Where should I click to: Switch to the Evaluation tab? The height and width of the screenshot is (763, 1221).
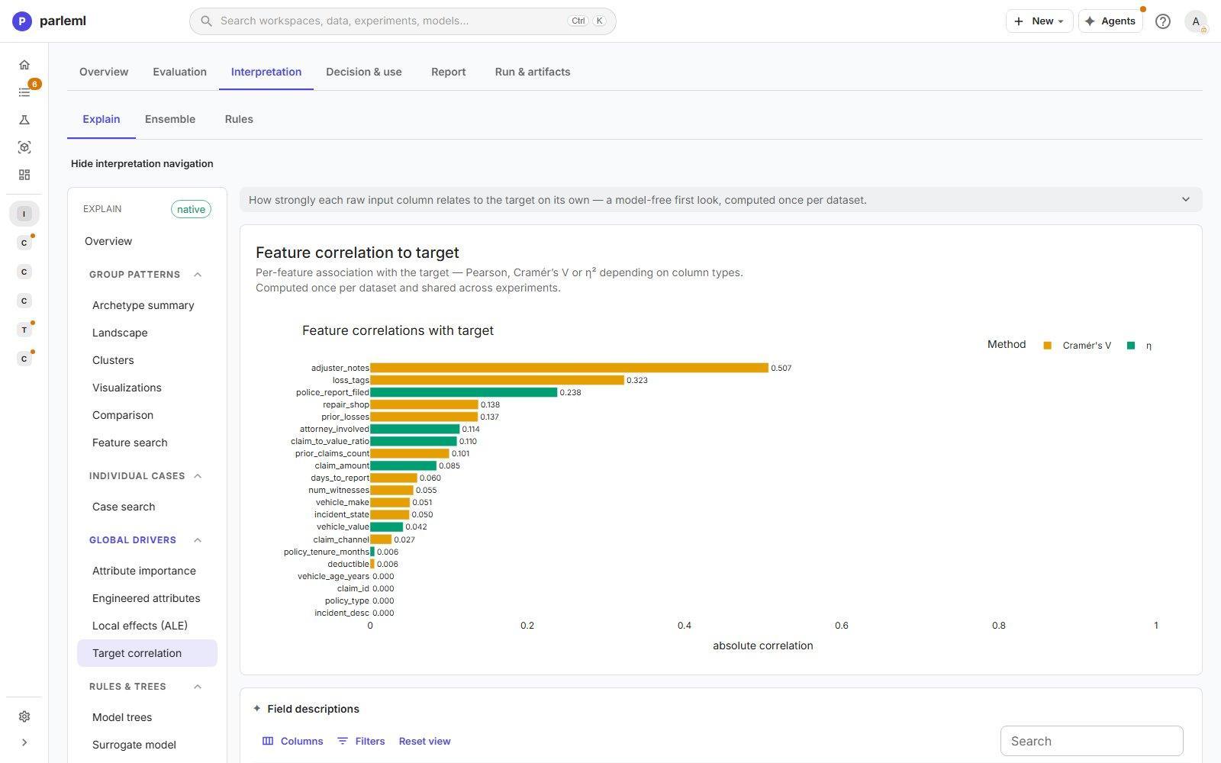pos(179,72)
